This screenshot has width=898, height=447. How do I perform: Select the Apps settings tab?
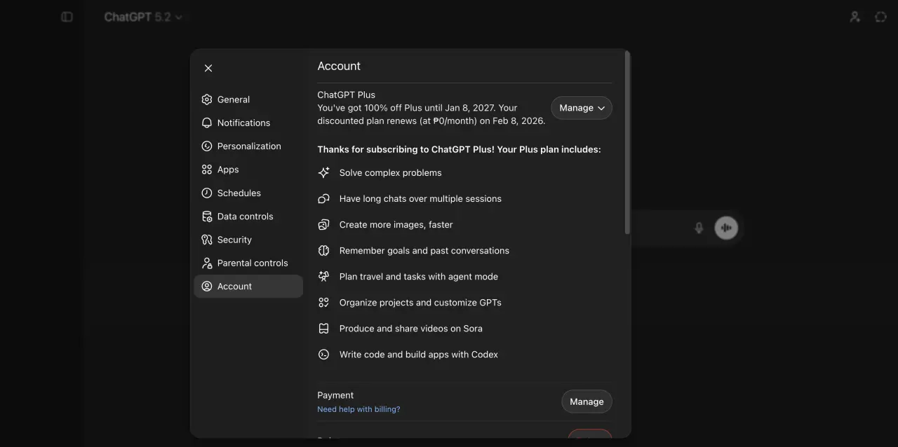point(248,170)
